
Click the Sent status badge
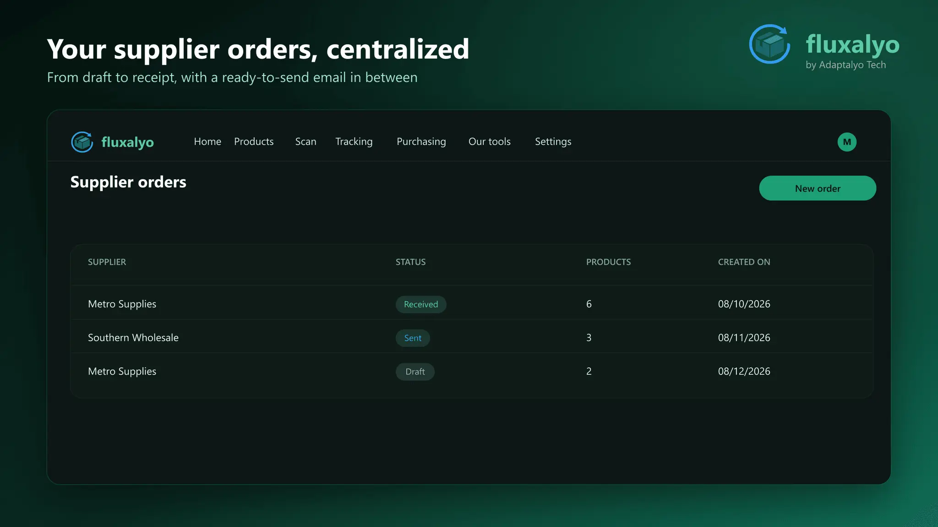tap(413, 338)
